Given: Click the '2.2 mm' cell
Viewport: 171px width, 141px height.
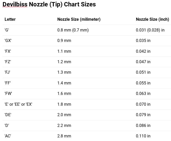Looking at the screenshot, I should click(x=64, y=126).
